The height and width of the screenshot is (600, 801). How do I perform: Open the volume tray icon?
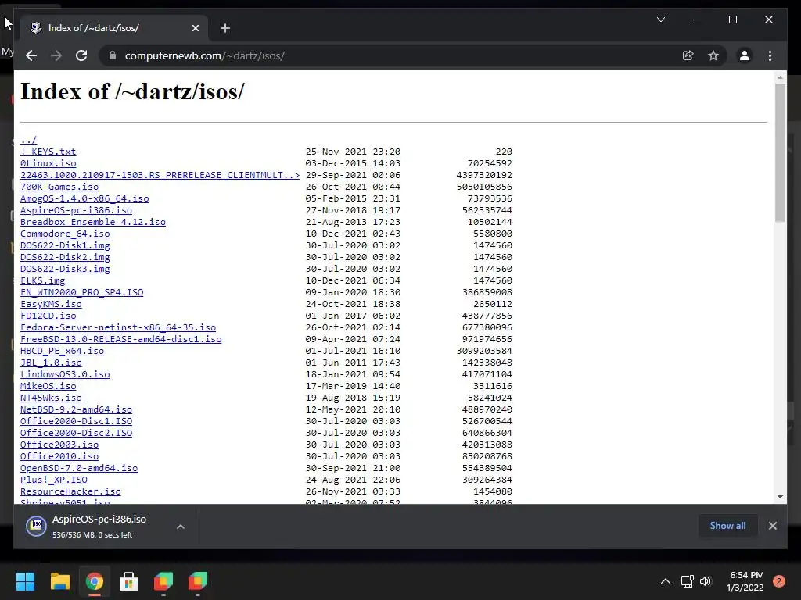click(x=706, y=581)
